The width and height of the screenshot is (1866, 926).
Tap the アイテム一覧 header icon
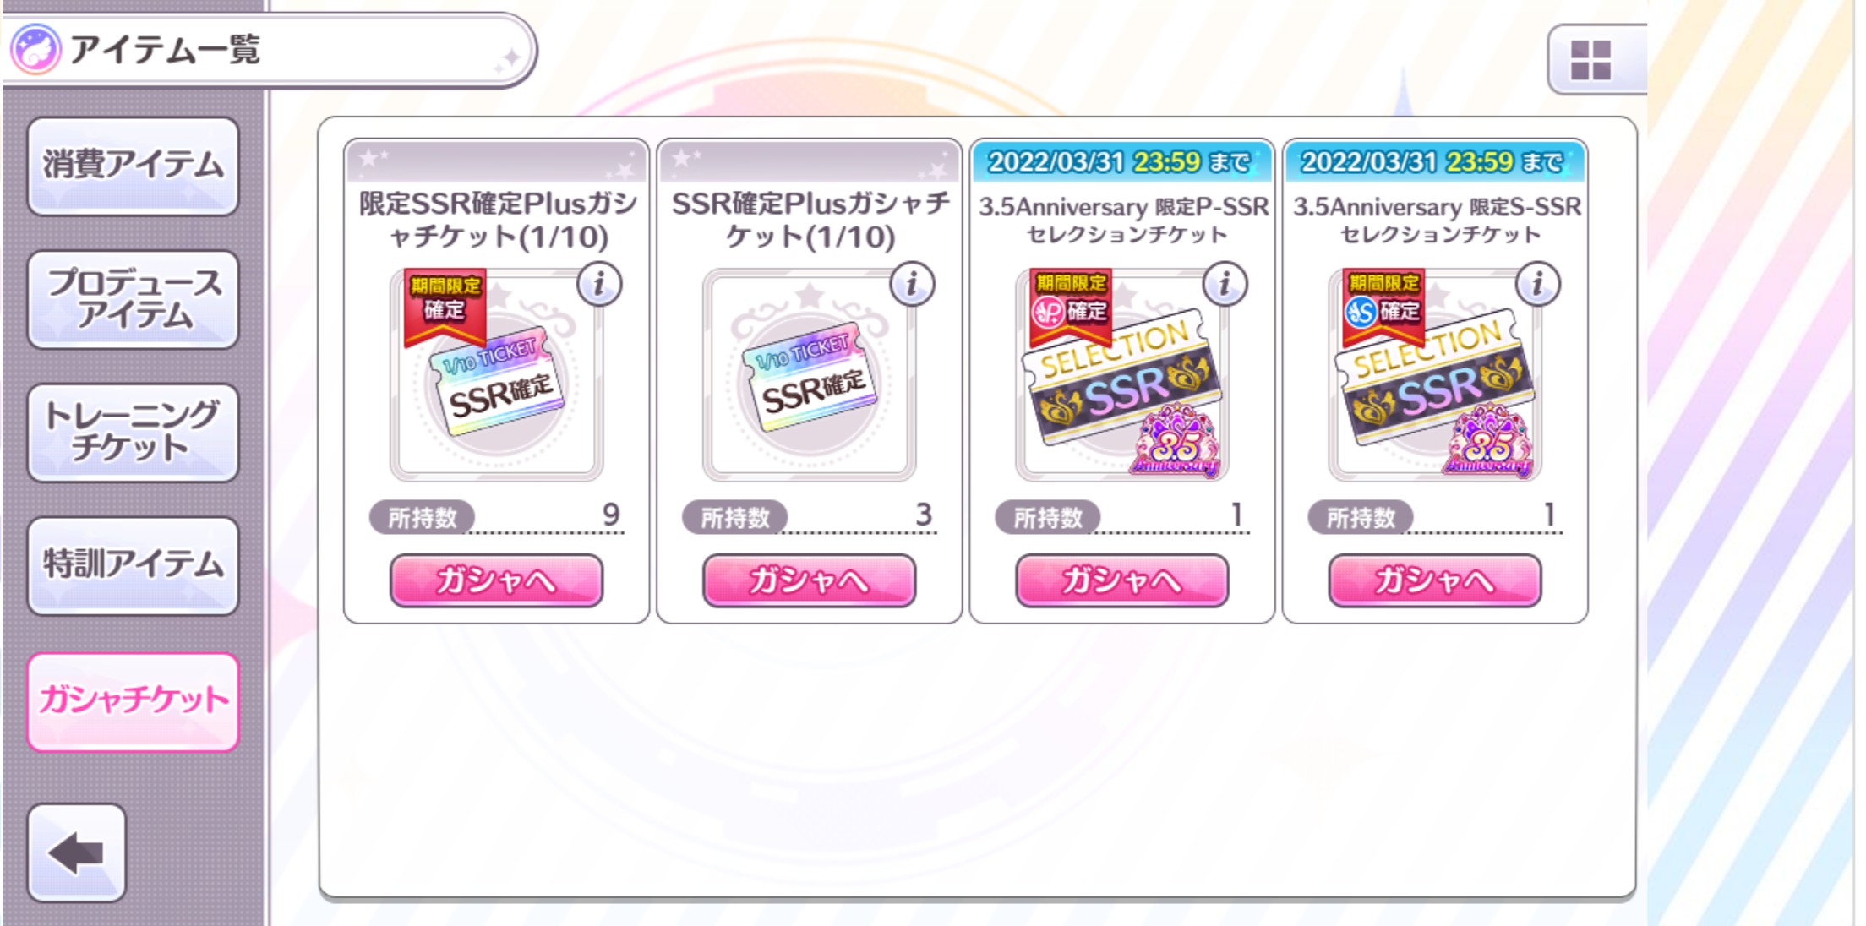pos(35,49)
